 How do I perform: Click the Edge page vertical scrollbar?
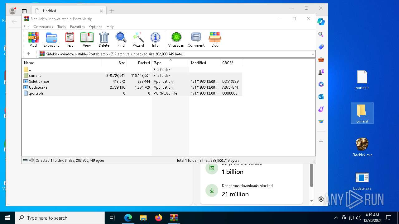(311, 175)
